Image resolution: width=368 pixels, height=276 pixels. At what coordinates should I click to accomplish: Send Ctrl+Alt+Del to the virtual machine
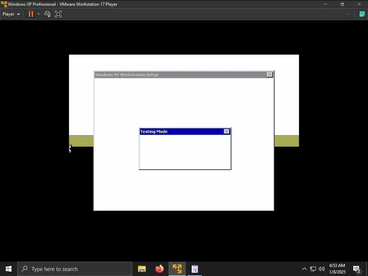tap(47, 14)
